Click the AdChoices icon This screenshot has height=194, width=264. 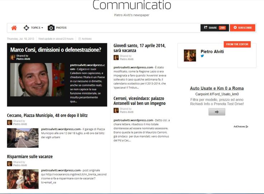(247, 126)
